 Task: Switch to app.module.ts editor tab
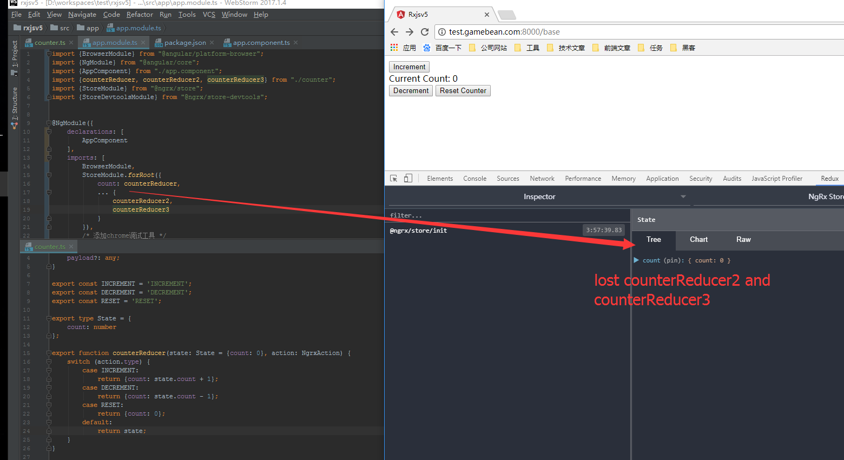[x=115, y=43]
